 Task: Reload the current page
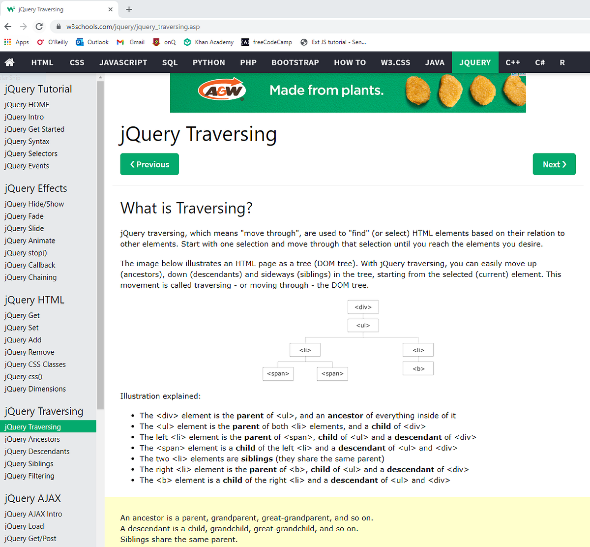click(39, 27)
